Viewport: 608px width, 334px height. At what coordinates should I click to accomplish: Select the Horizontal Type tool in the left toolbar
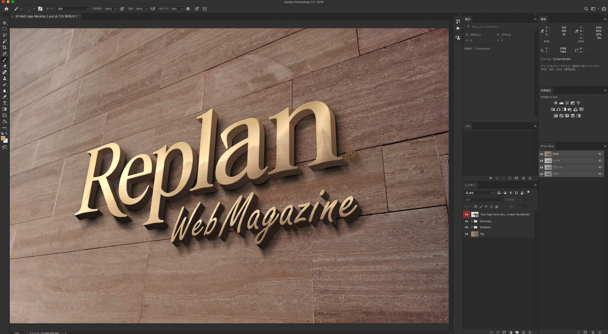(x=5, y=103)
